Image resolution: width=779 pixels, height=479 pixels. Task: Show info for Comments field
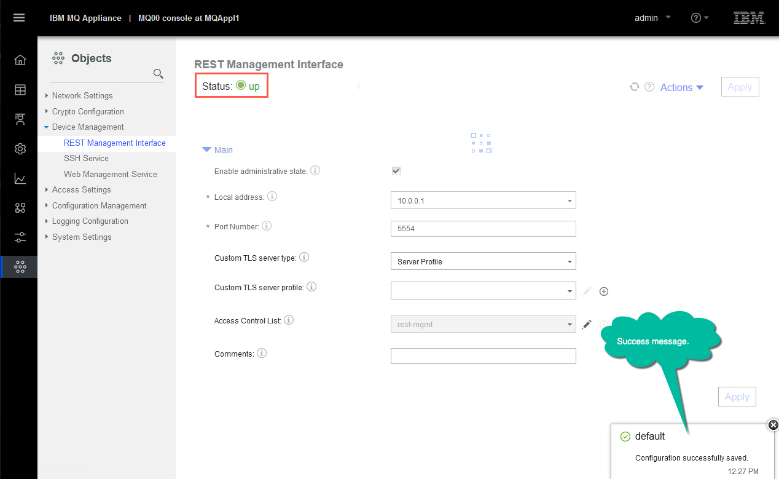coord(262,353)
